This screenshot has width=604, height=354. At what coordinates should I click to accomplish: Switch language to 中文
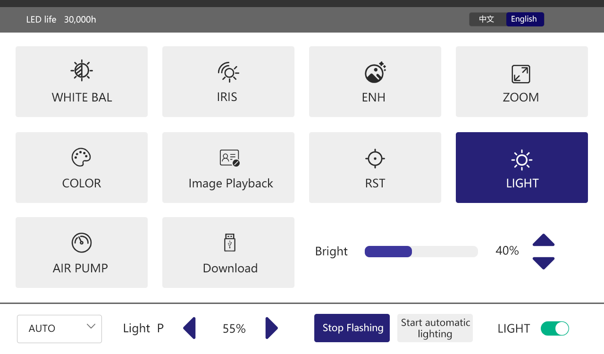(x=487, y=19)
